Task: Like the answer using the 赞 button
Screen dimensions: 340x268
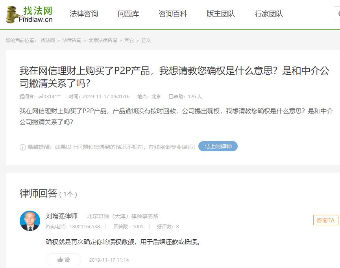Action: [63, 259]
